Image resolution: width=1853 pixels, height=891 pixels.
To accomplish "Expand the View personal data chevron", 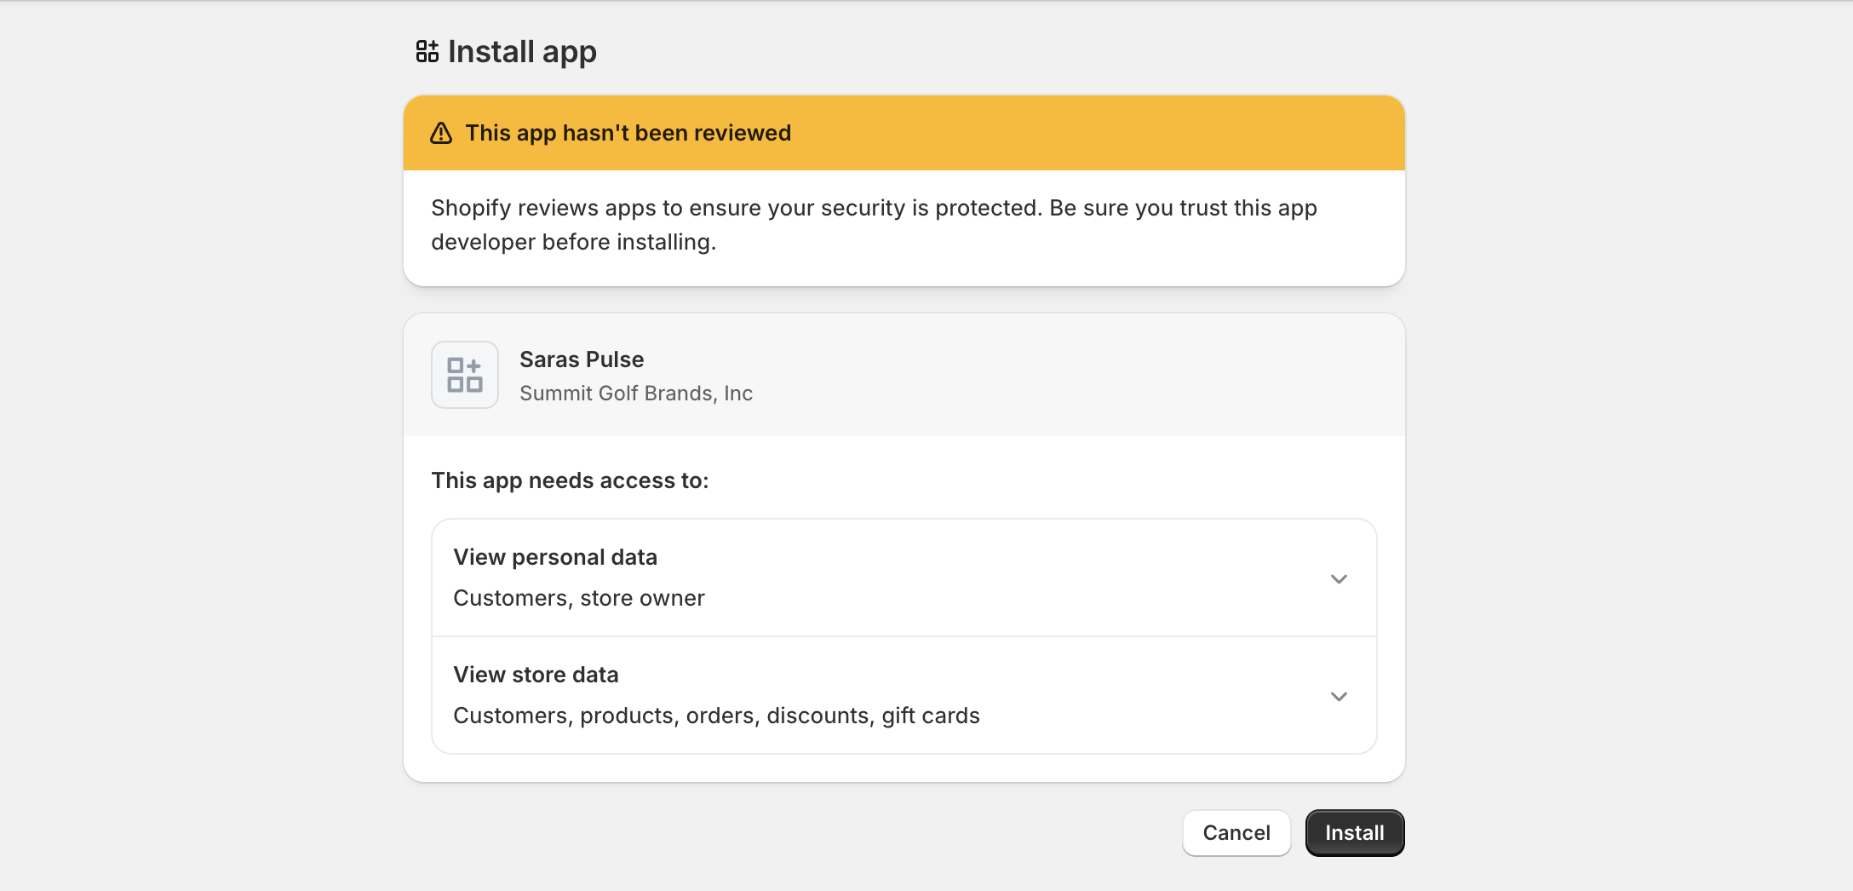I will pos(1338,579).
